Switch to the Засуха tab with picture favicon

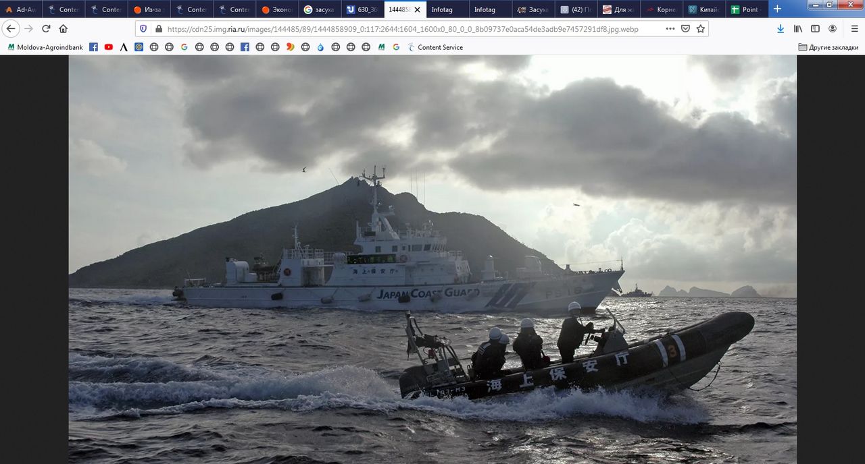click(x=533, y=9)
